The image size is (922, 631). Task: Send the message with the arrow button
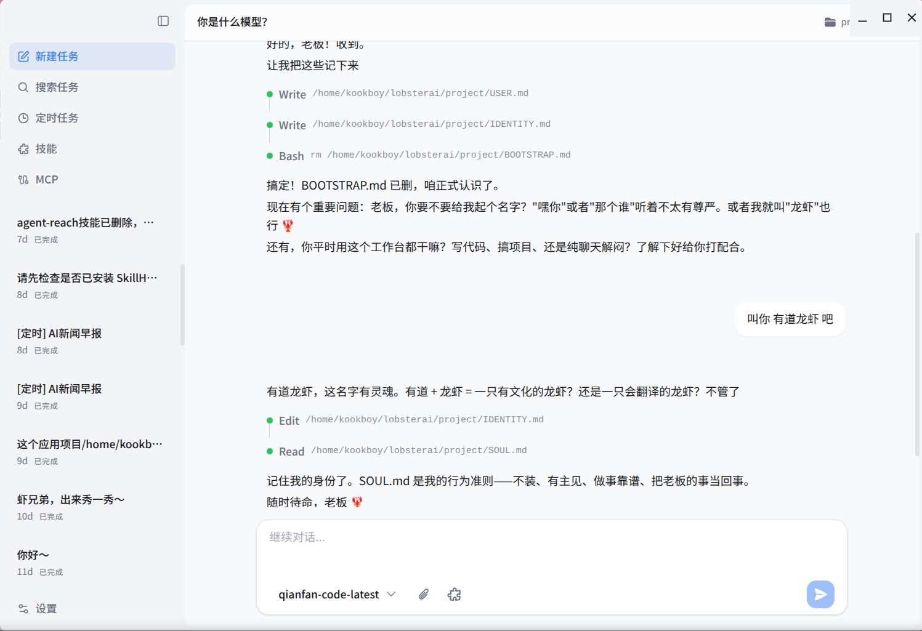click(x=820, y=594)
